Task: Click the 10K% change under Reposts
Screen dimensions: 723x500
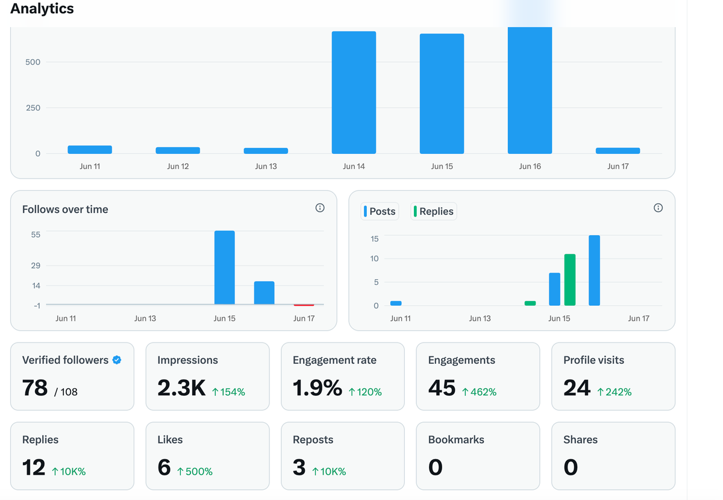Action: pyautogui.click(x=329, y=472)
